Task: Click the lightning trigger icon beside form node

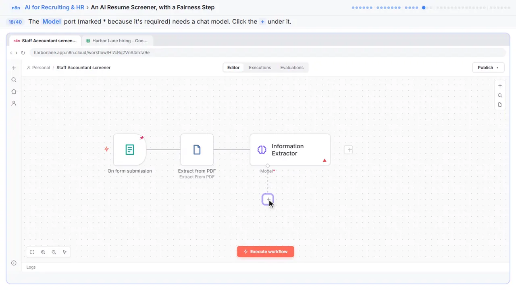Action: [x=107, y=149]
